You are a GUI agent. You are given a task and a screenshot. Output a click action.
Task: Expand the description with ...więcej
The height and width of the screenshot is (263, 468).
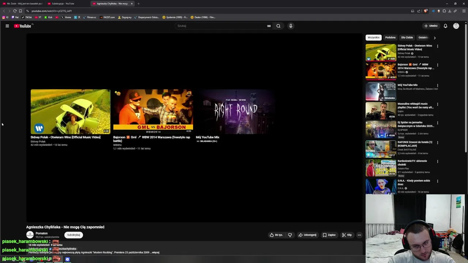pyautogui.click(x=155, y=252)
